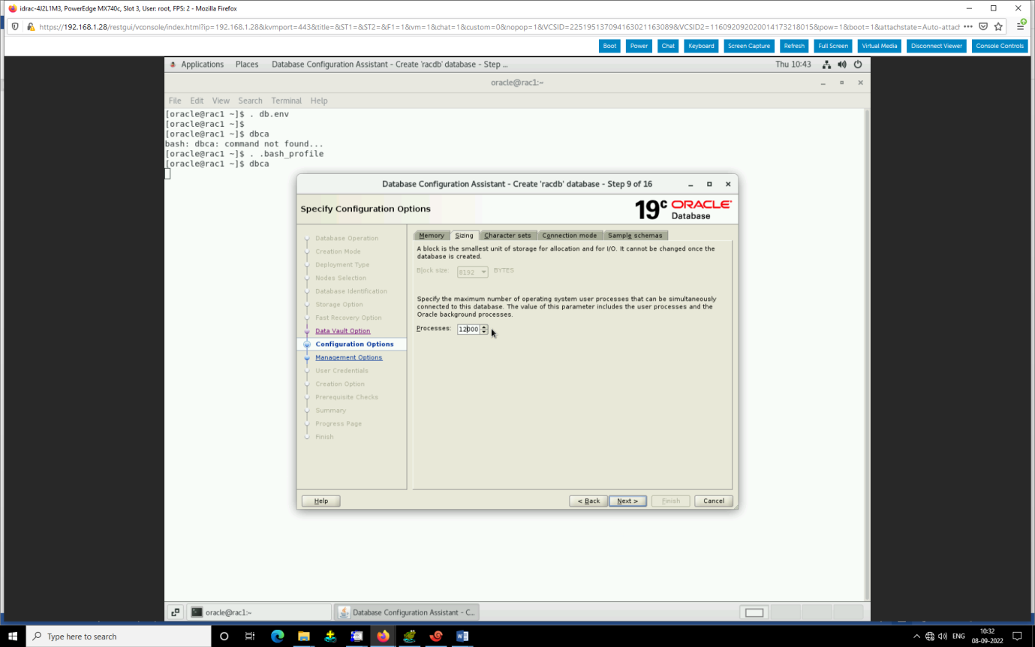The width and height of the screenshot is (1035, 647).
Task: Open terminal View menu
Action: pos(221,101)
